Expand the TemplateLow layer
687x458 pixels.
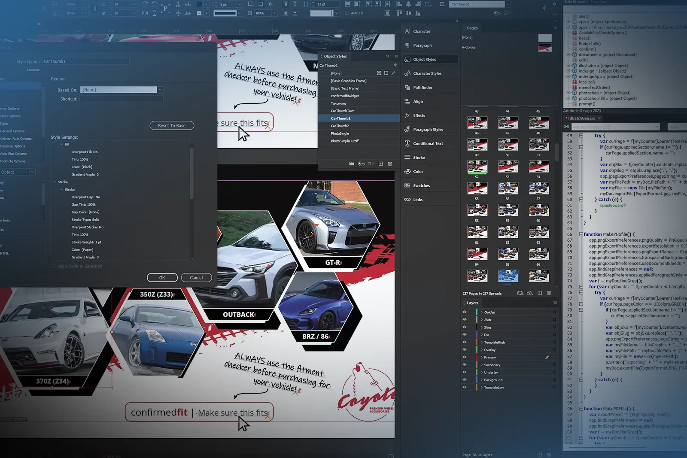482,387
